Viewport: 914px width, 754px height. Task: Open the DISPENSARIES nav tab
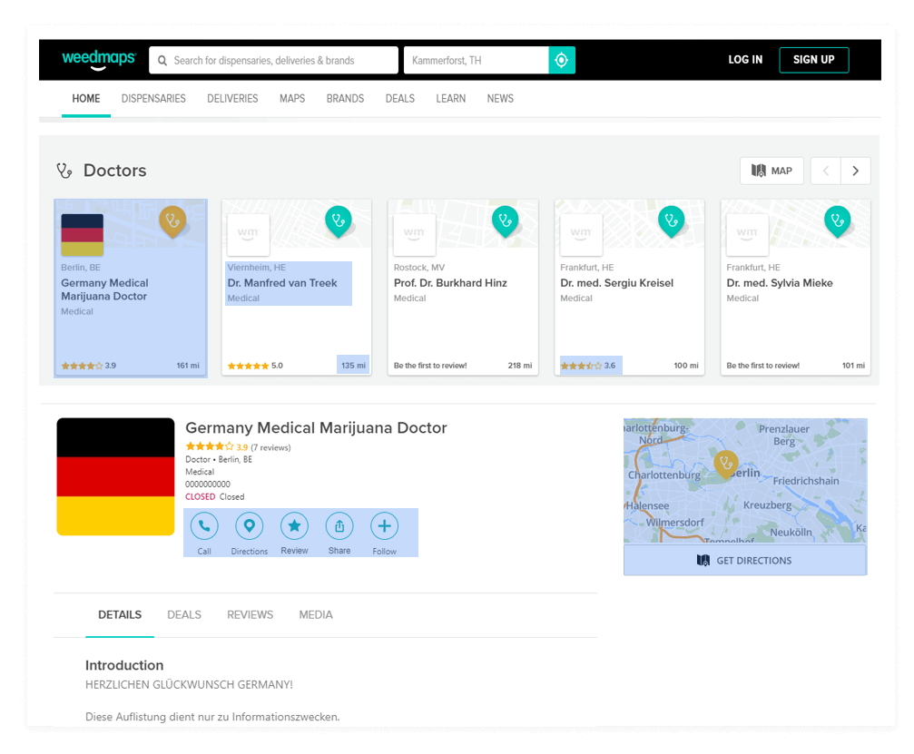pyautogui.click(x=153, y=99)
